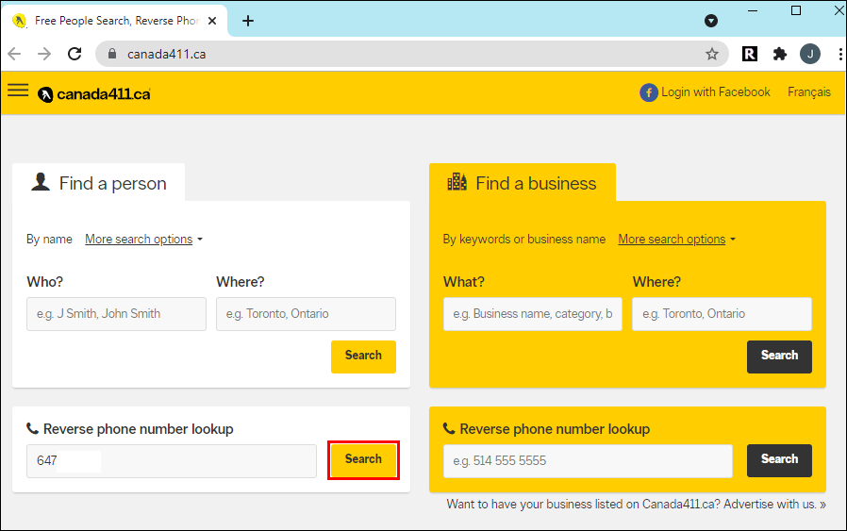Viewport: 847px width, 531px height.
Task: Click dark Search under Find a business
Action: pos(779,357)
